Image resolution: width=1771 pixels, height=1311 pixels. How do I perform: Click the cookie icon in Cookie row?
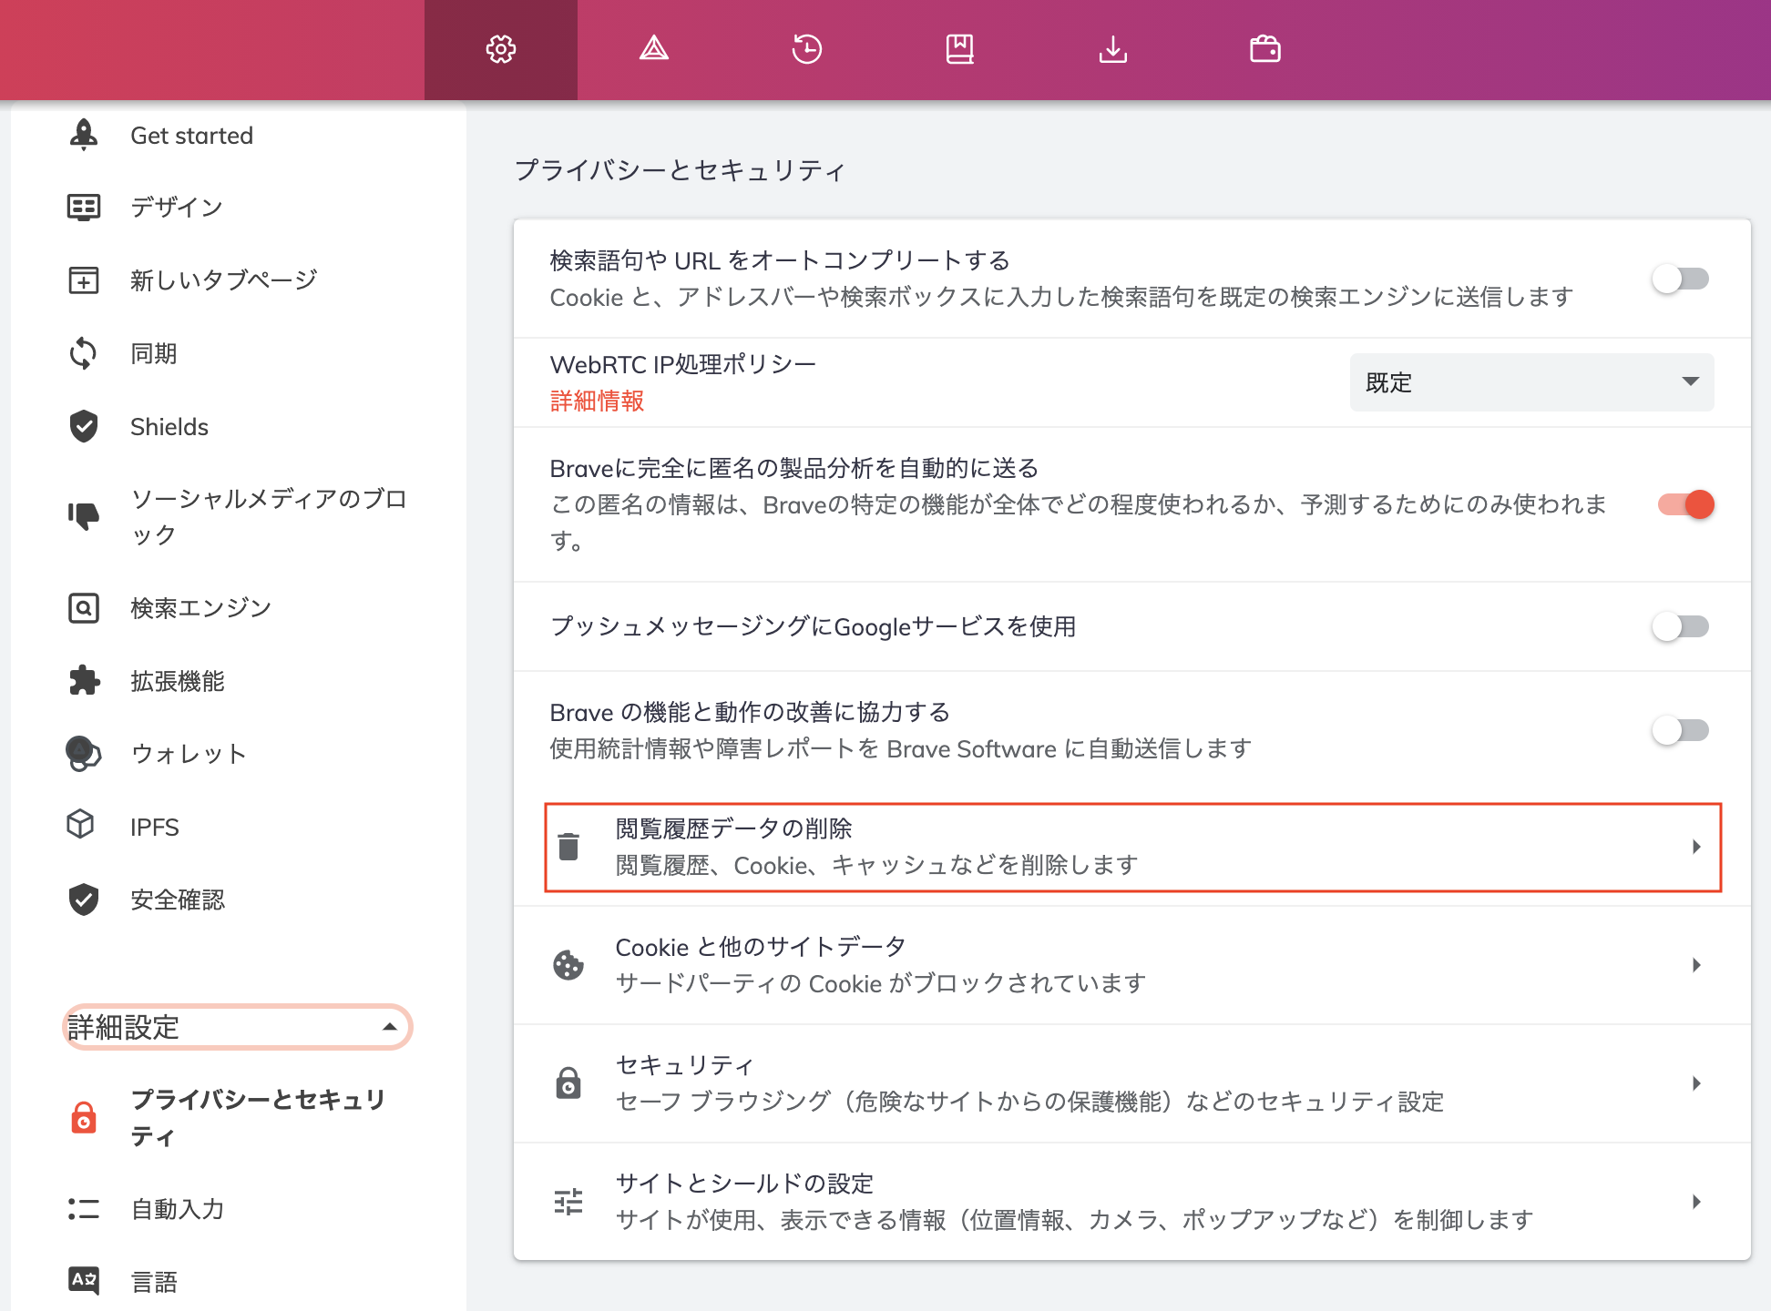[568, 965]
